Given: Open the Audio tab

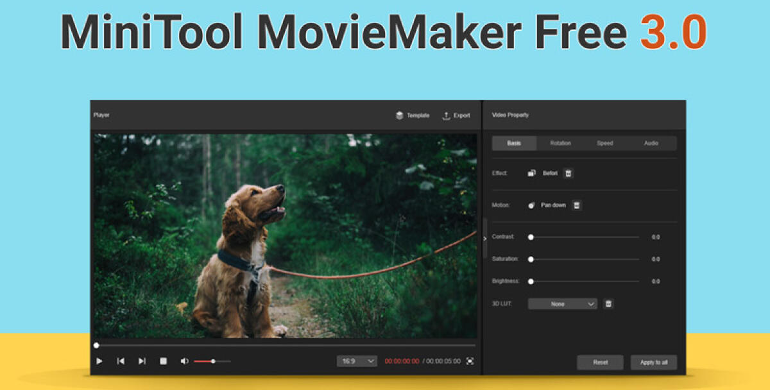Looking at the screenshot, I should coord(652,143).
